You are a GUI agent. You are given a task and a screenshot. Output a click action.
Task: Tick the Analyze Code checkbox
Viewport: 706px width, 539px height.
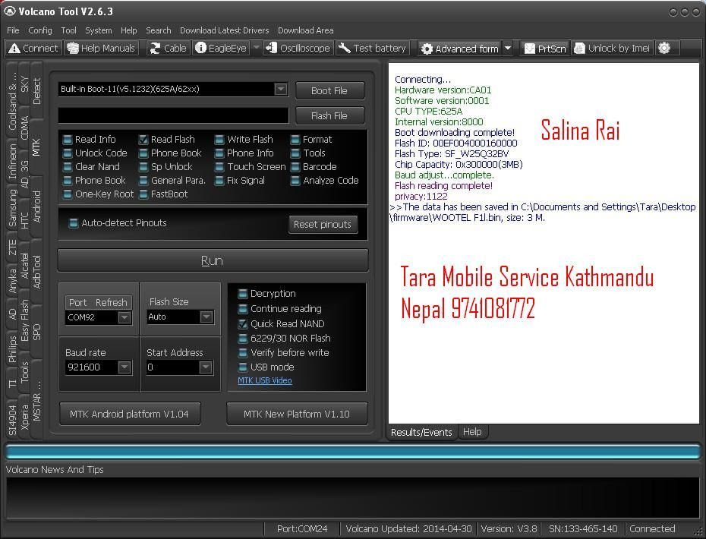[x=295, y=181]
